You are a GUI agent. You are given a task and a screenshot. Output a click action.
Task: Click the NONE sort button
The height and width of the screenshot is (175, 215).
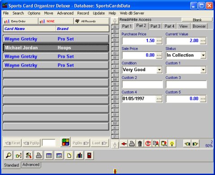pyautogui.click(x=56, y=21)
